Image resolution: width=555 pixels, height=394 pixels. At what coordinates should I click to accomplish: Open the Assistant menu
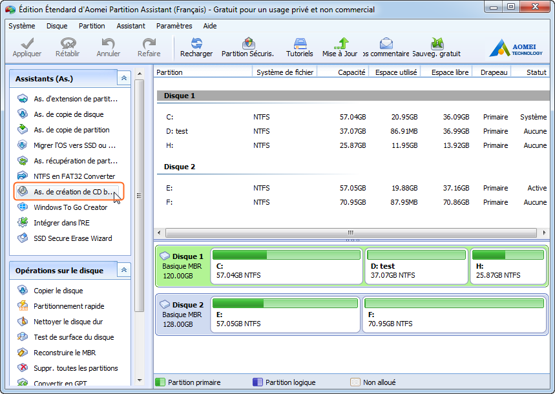[131, 26]
